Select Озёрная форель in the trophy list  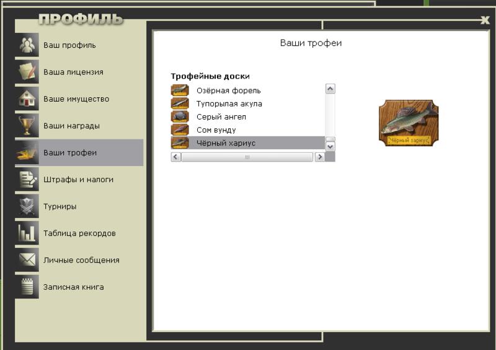pyautogui.click(x=247, y=90)
